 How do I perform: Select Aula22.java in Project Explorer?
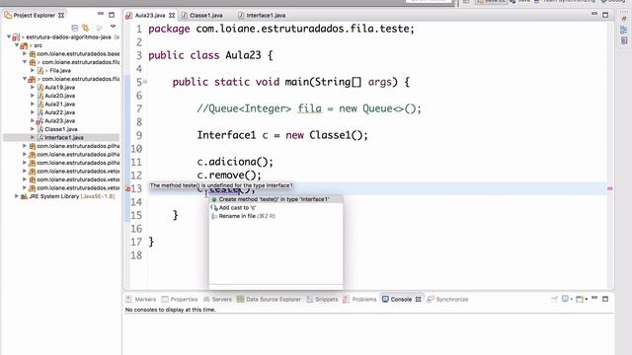coord(59,112)
